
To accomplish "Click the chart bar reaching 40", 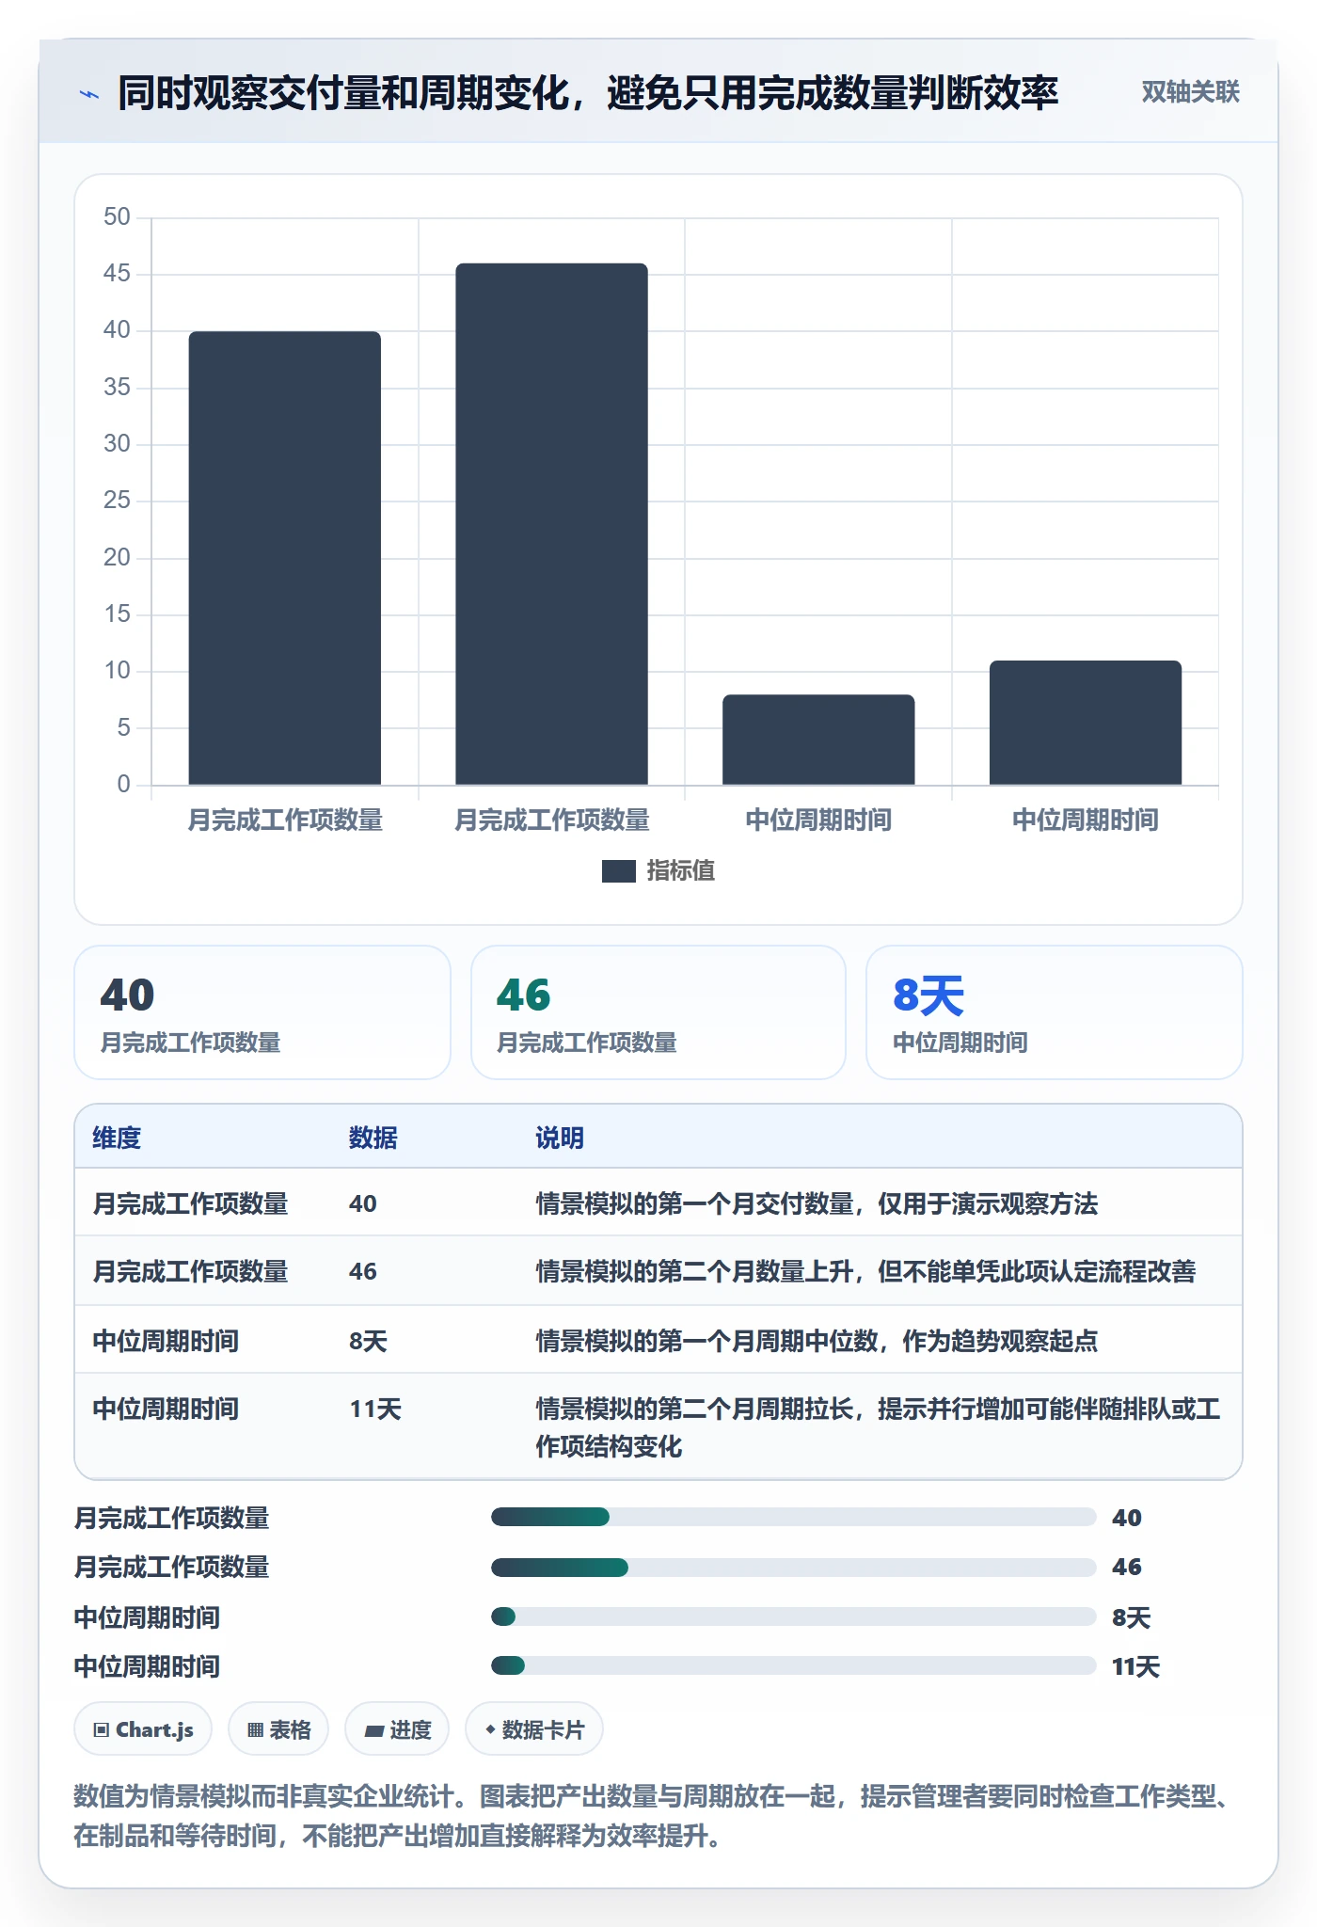I will tap(285, 558).
